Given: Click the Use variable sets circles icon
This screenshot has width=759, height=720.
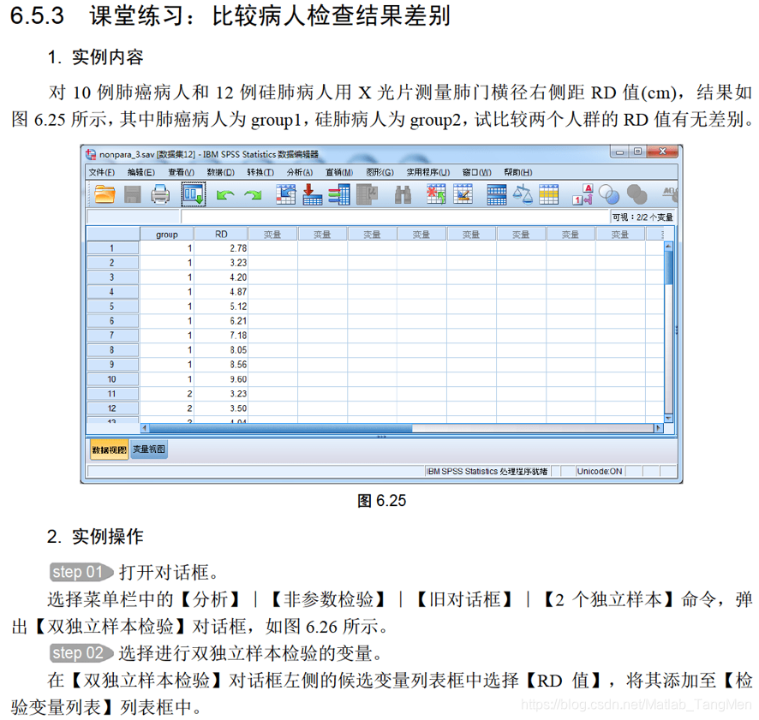Looking at the screenshot, I should pyautogui.click(x=609, y=194).
